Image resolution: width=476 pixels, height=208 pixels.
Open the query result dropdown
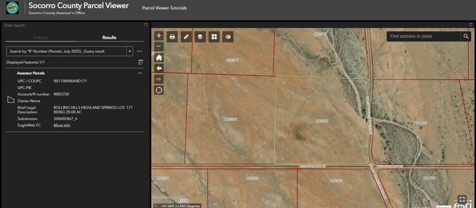tap(130, 51)
